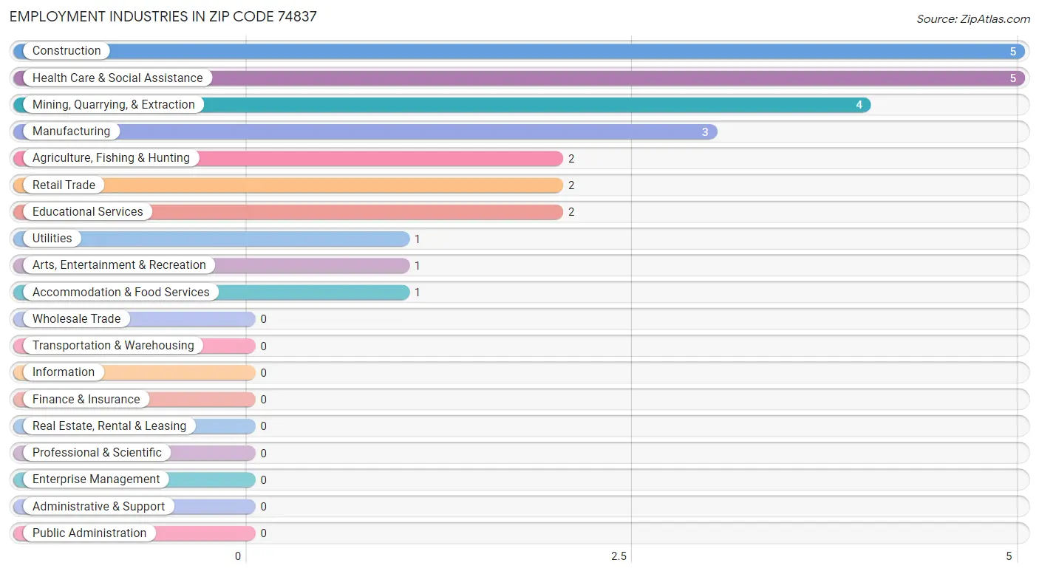Click the value 2 beside Educational Services

point(571,212)
